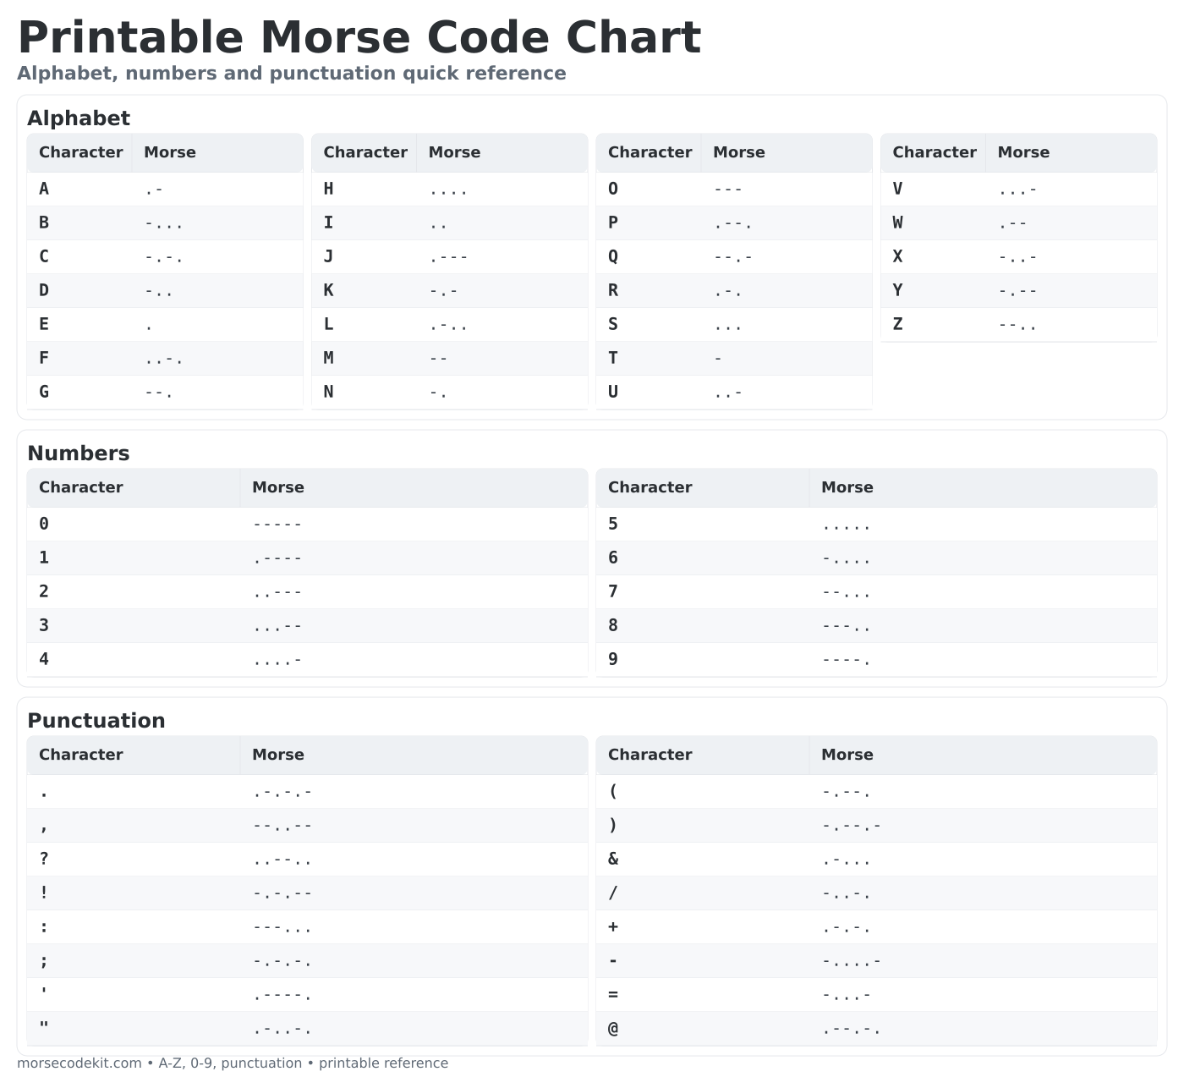Click the printable reference footer text
Screen dimensions: 1184x1088
pyautogui.click(x=384, y=1063)
